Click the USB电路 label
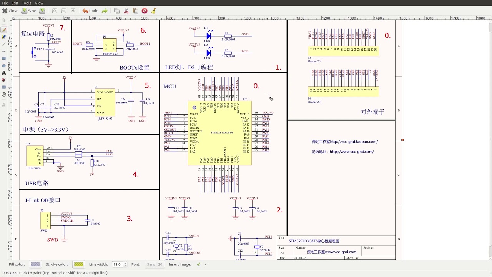This screenshot has height=277, width=492. pos(37,183)
